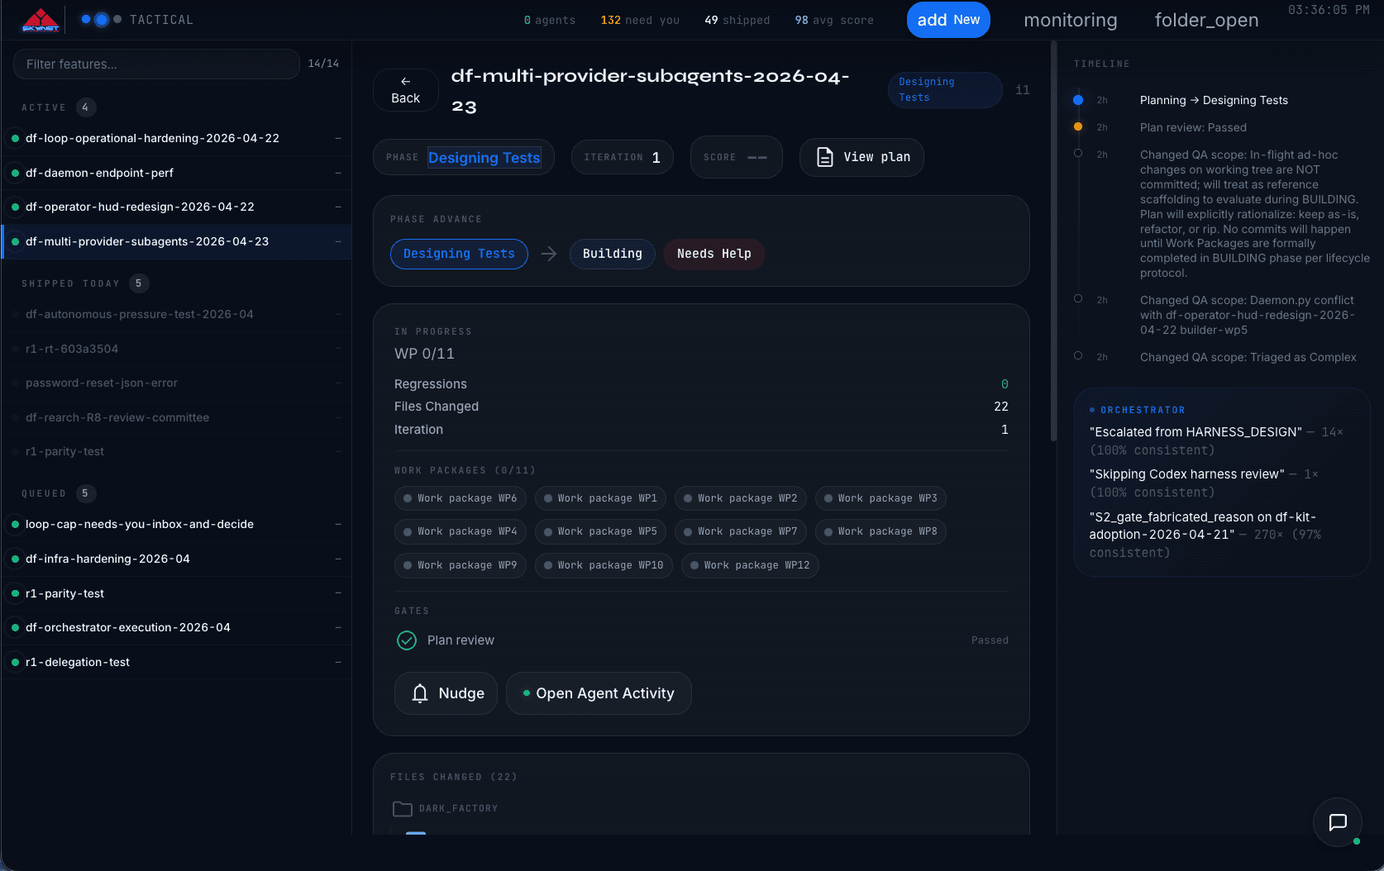Screen dimensions: 1384x871
Task: Open Agent Activity
Action: pyautogui.click(x=599, y=693)
